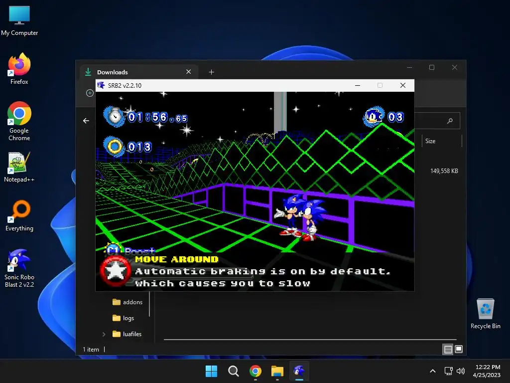510x383 pixels.
Task: Open the Windows Start menu
Action: [211, 371]
